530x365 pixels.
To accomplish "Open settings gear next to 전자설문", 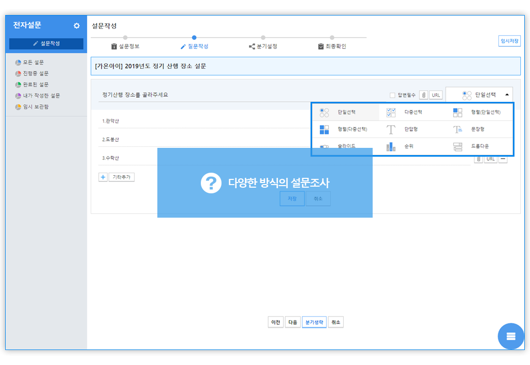I will [77, 26].
